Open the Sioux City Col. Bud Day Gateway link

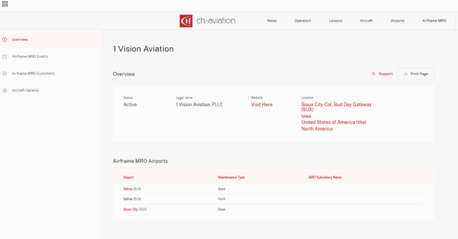tap(336, 105)
